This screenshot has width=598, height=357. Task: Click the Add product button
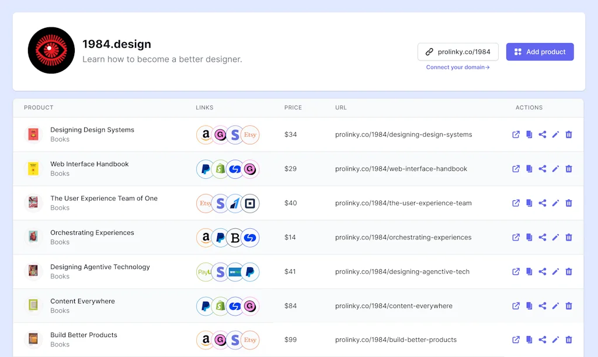tap(540, 52)
